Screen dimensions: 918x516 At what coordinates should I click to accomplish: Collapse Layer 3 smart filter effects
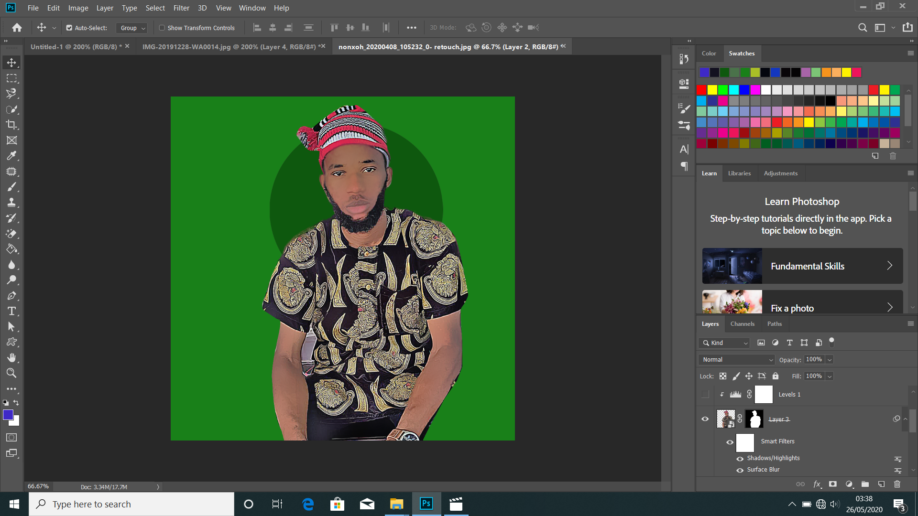(x=905, y=419)
